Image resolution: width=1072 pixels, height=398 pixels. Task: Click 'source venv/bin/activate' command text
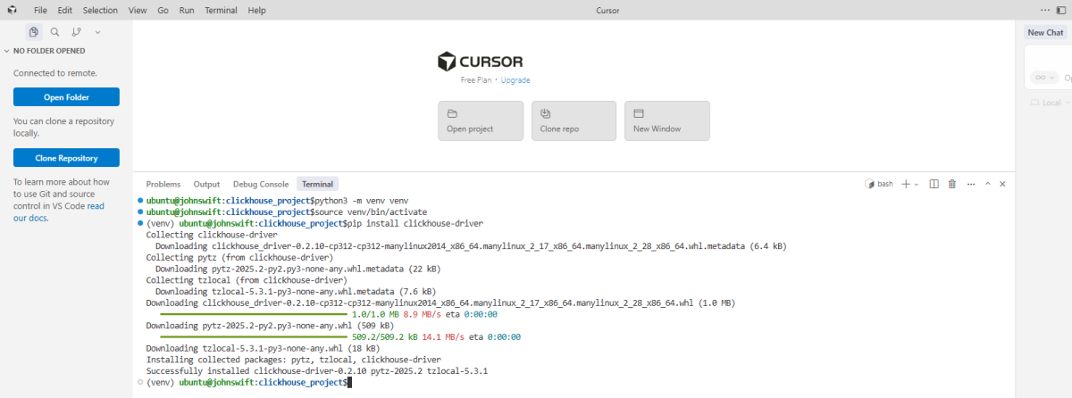click(x=369, y=212)
